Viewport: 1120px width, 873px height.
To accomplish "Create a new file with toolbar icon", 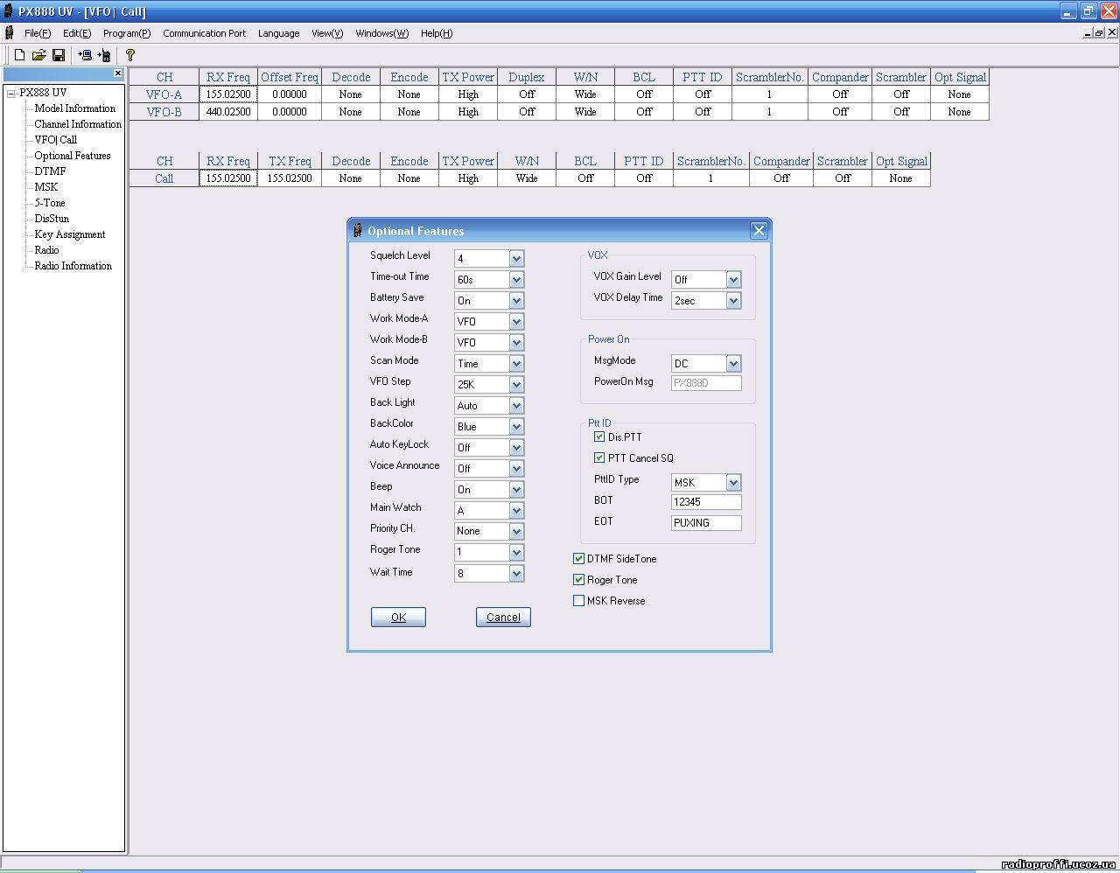I will [19, 55].
